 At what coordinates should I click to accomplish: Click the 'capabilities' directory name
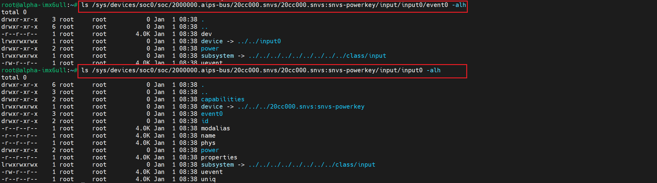(x=223, y=99)
